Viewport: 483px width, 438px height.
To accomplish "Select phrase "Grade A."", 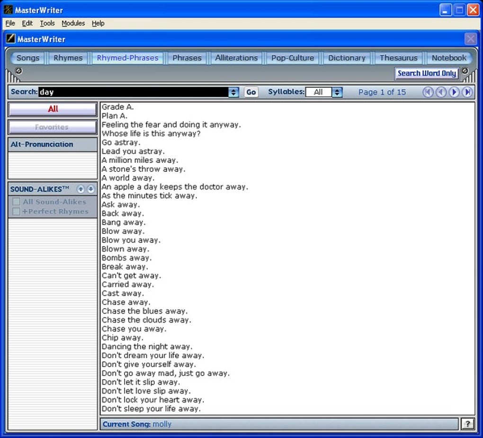I will (117, 107).
